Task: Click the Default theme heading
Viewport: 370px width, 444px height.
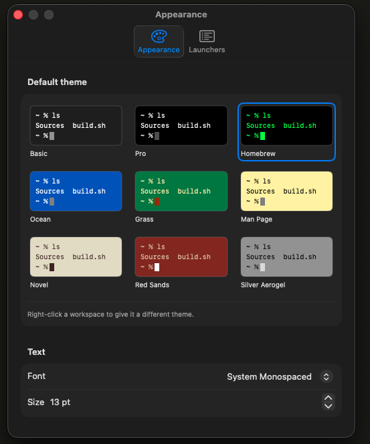Action: (57, 82)
